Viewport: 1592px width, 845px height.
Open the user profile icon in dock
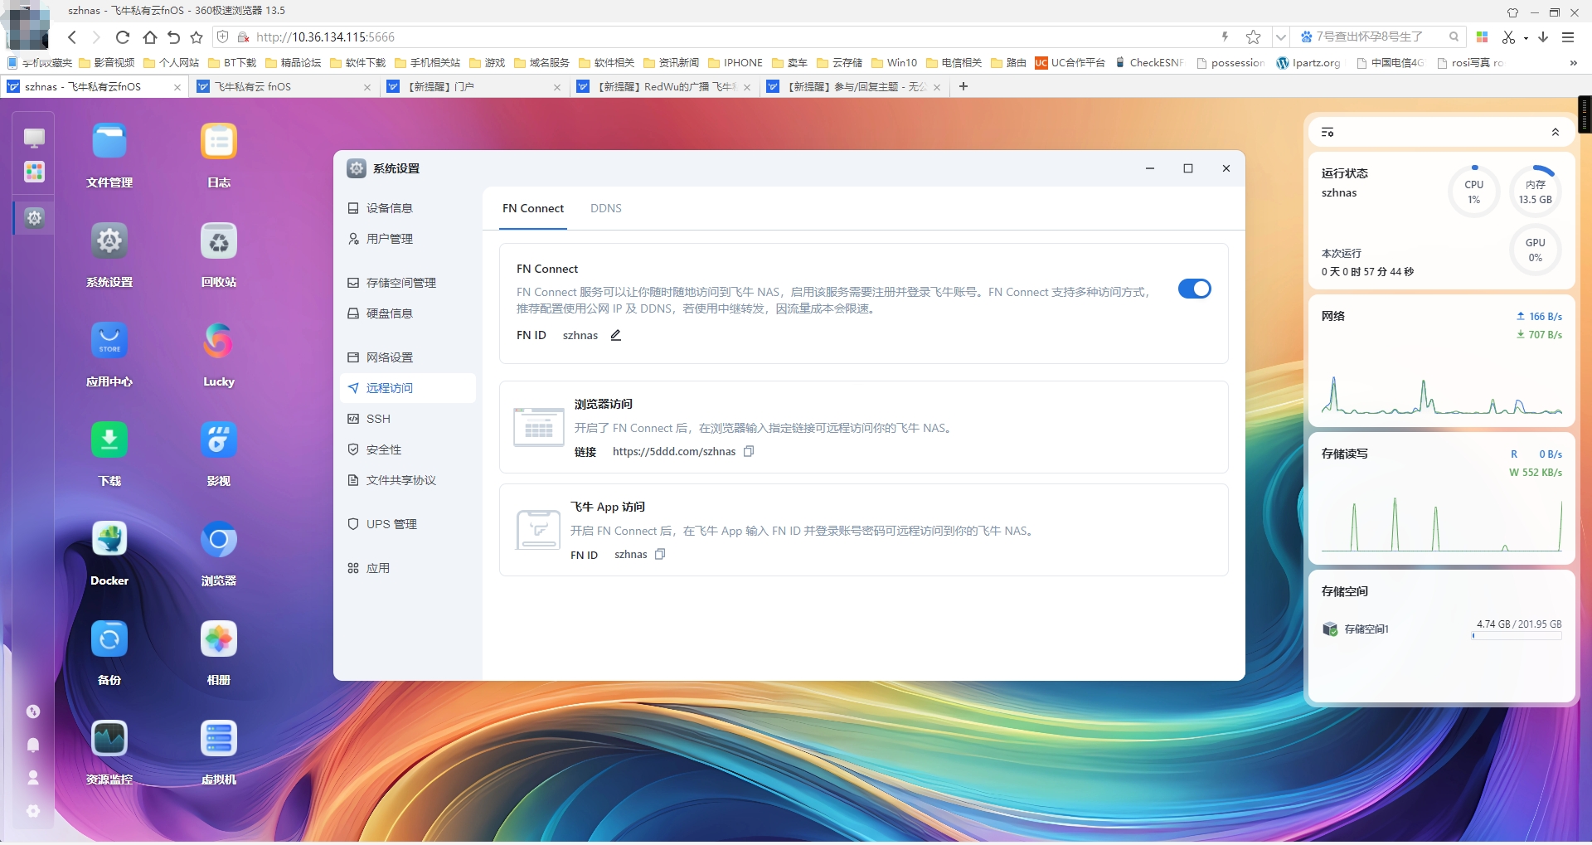click(x=33, y=778)
